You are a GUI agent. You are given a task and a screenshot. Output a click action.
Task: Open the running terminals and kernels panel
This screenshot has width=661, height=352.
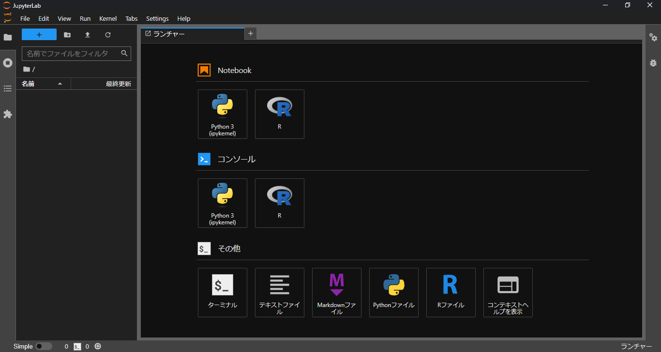click(x=8, y=63)
